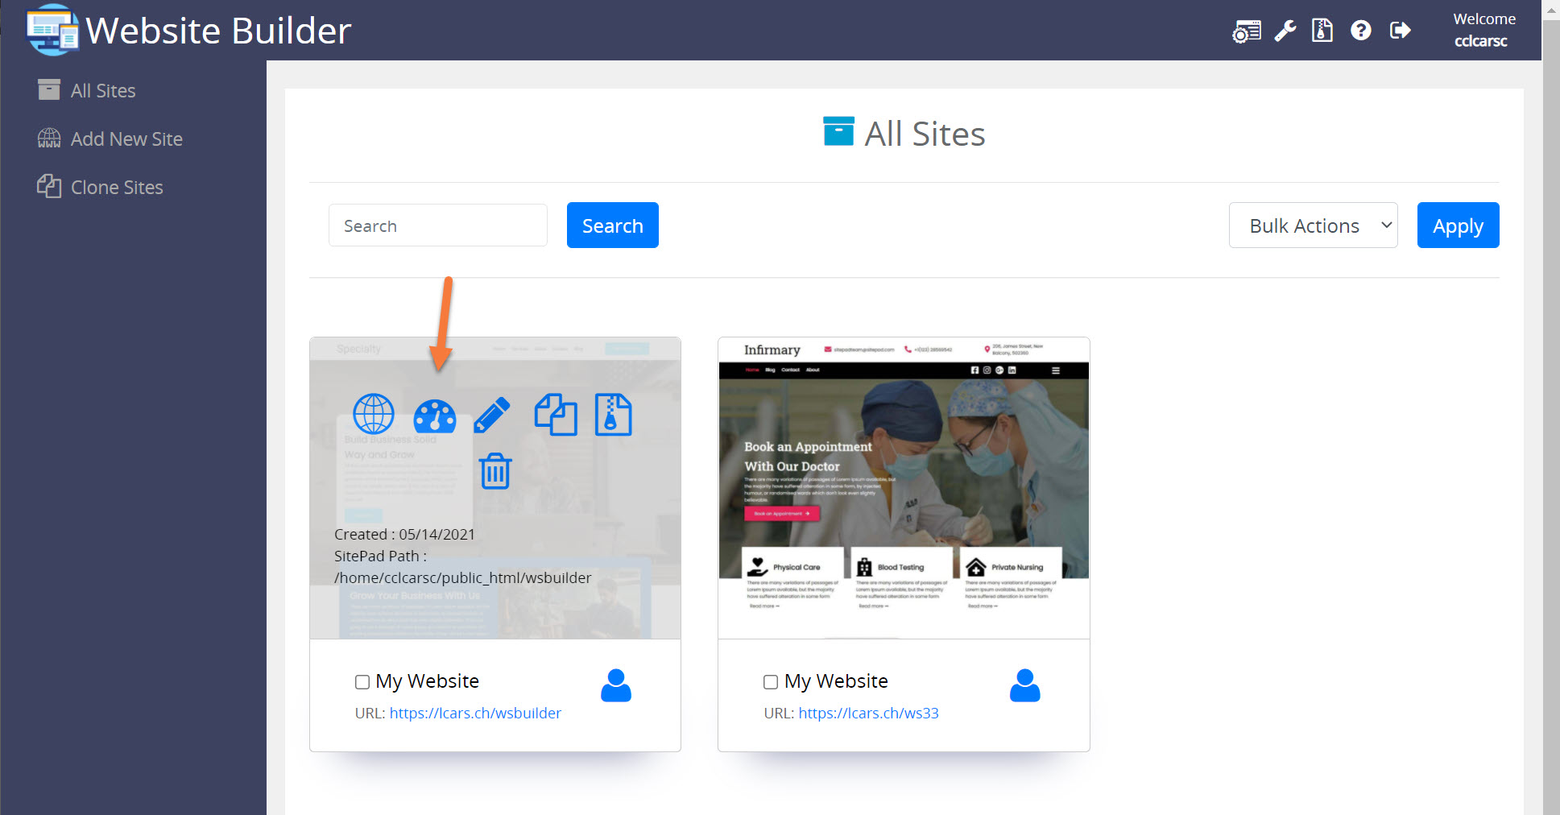Click user icon on the wsbuilder site card
The image size is (1560, 815).
tap(616, 685)
